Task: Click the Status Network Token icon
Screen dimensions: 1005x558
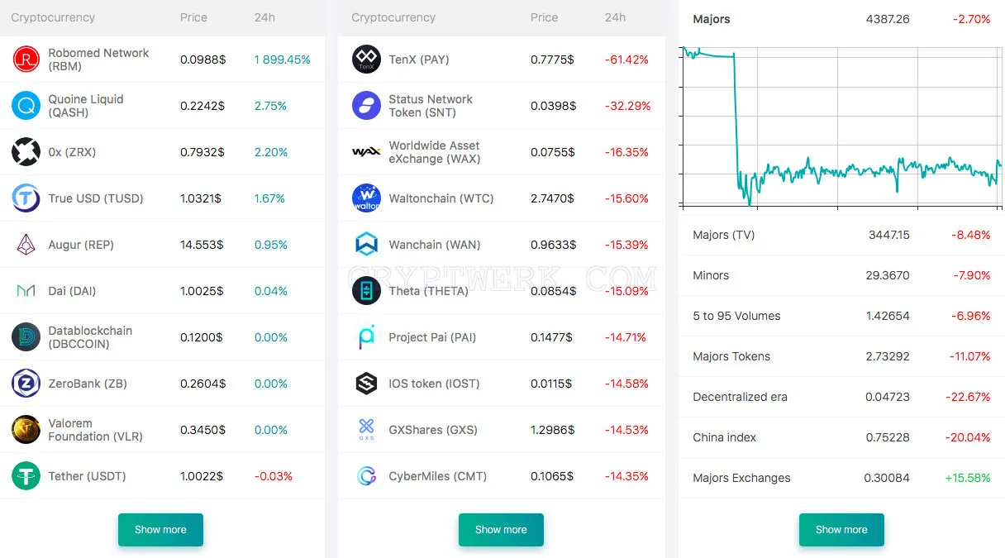Action: click(x=367, y=106)
